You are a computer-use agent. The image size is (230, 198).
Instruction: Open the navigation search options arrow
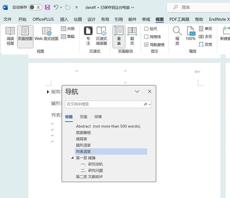coord(150,105)
